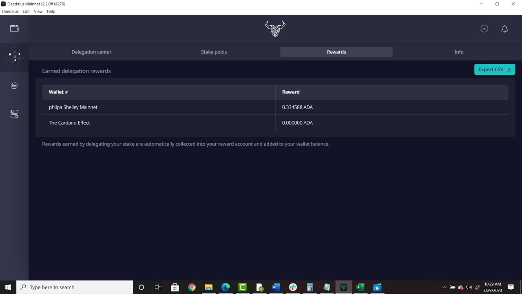Switch to the Delegation center tab

(x=91, y=52)
